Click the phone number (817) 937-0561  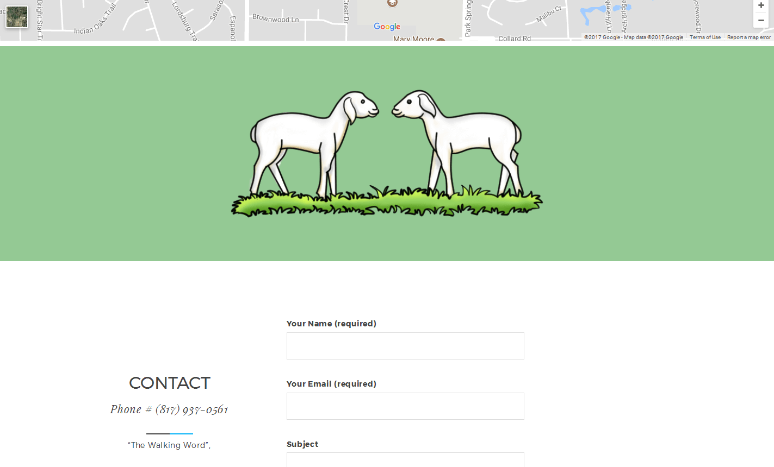point(191,409)
